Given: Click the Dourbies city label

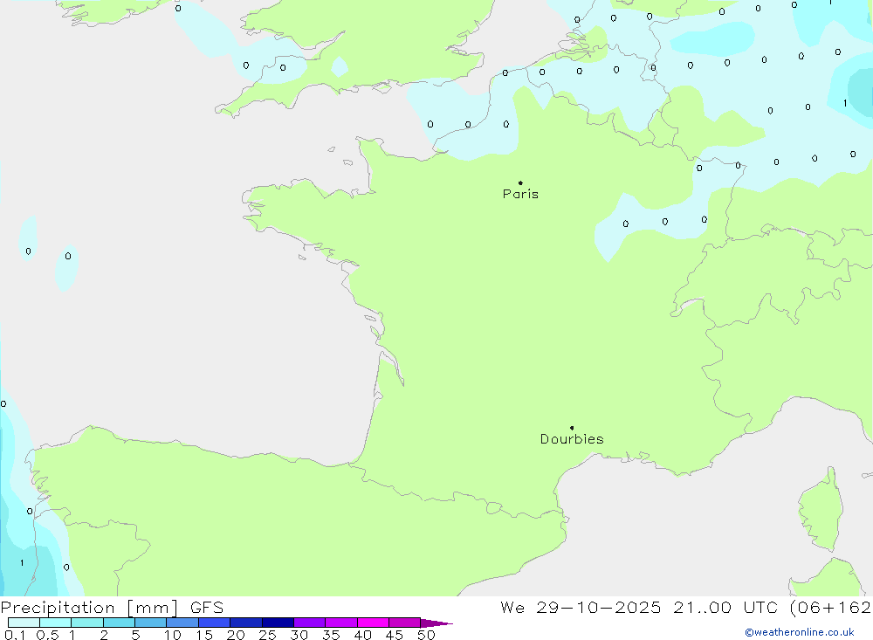Looking at the screenshot, I should pyautogui.click(x=572, y=439).
